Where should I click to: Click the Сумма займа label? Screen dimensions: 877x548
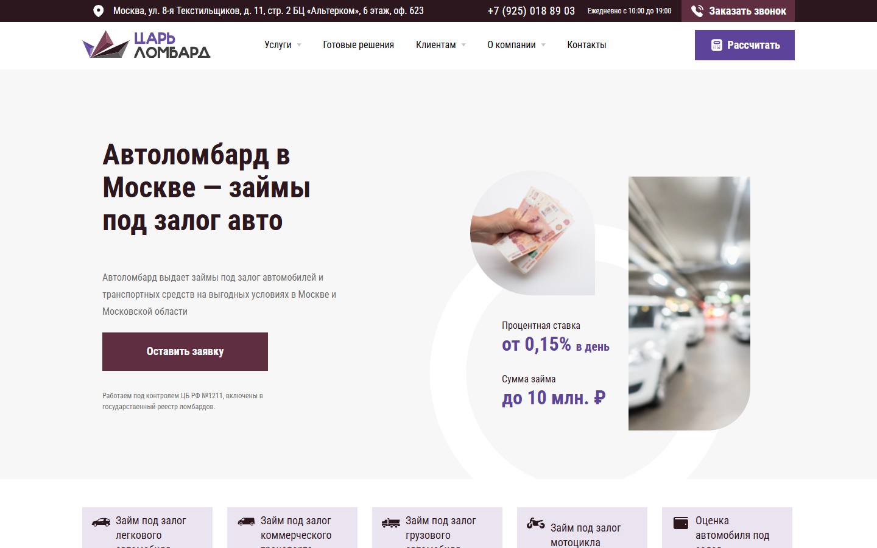[x=529, y=379]
